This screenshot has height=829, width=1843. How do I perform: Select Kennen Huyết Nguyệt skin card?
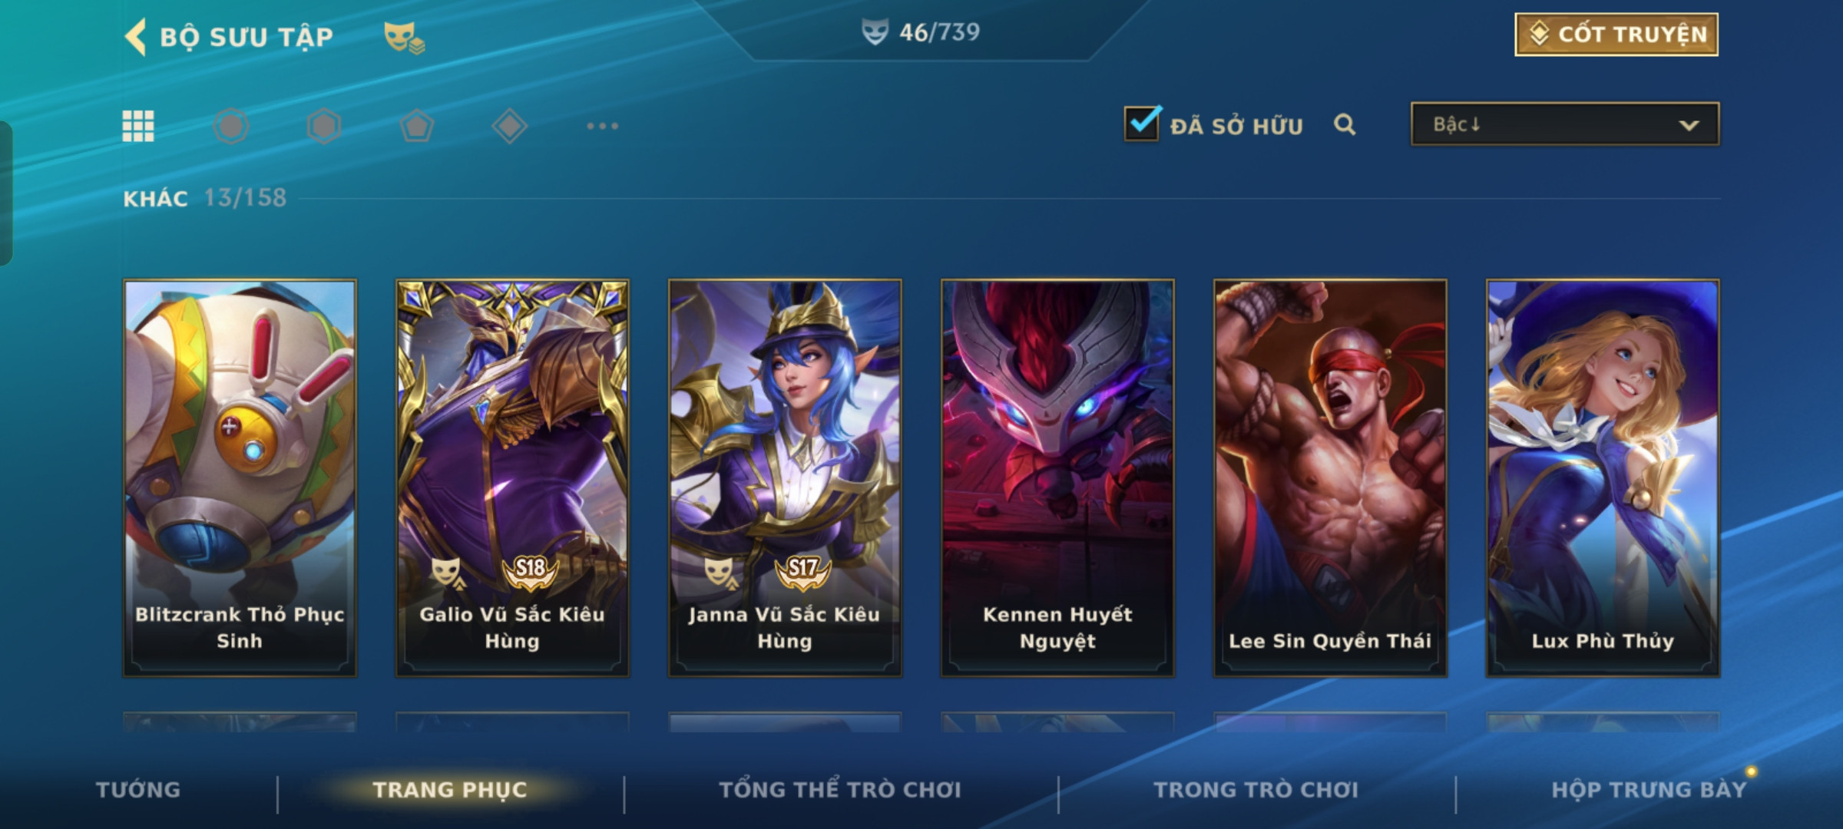click(x=1057, y=478)
